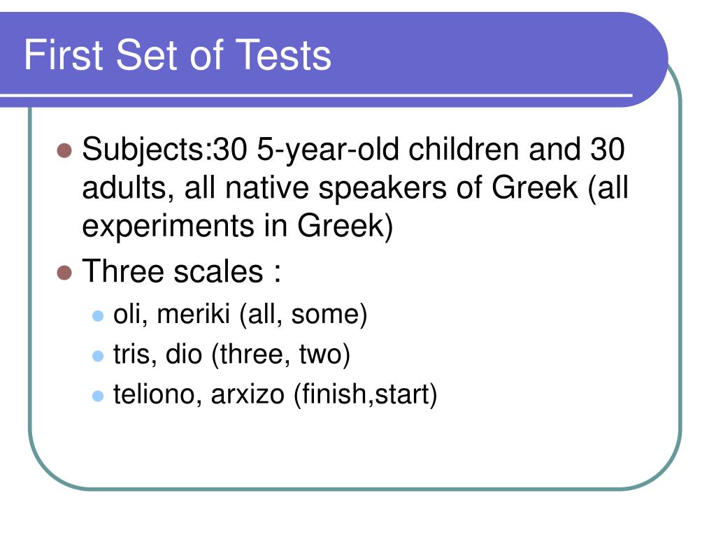Click the 'oli, meriki (all, some)' item

241,315
